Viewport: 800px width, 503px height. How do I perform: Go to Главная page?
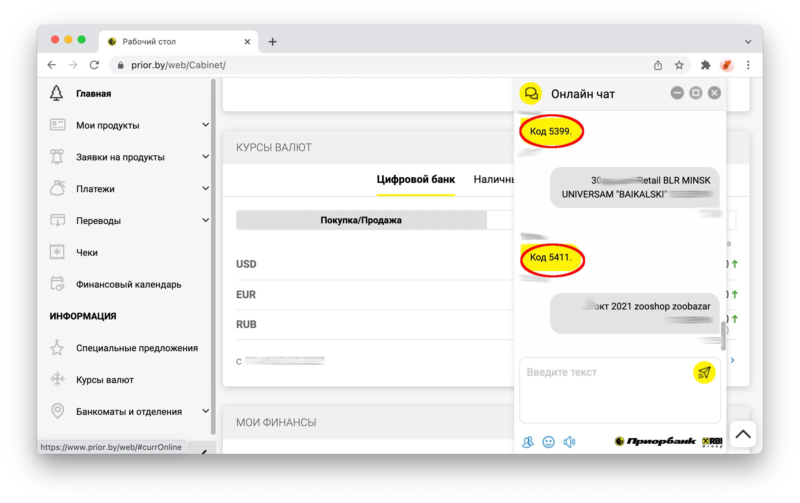tap(93, 94)
